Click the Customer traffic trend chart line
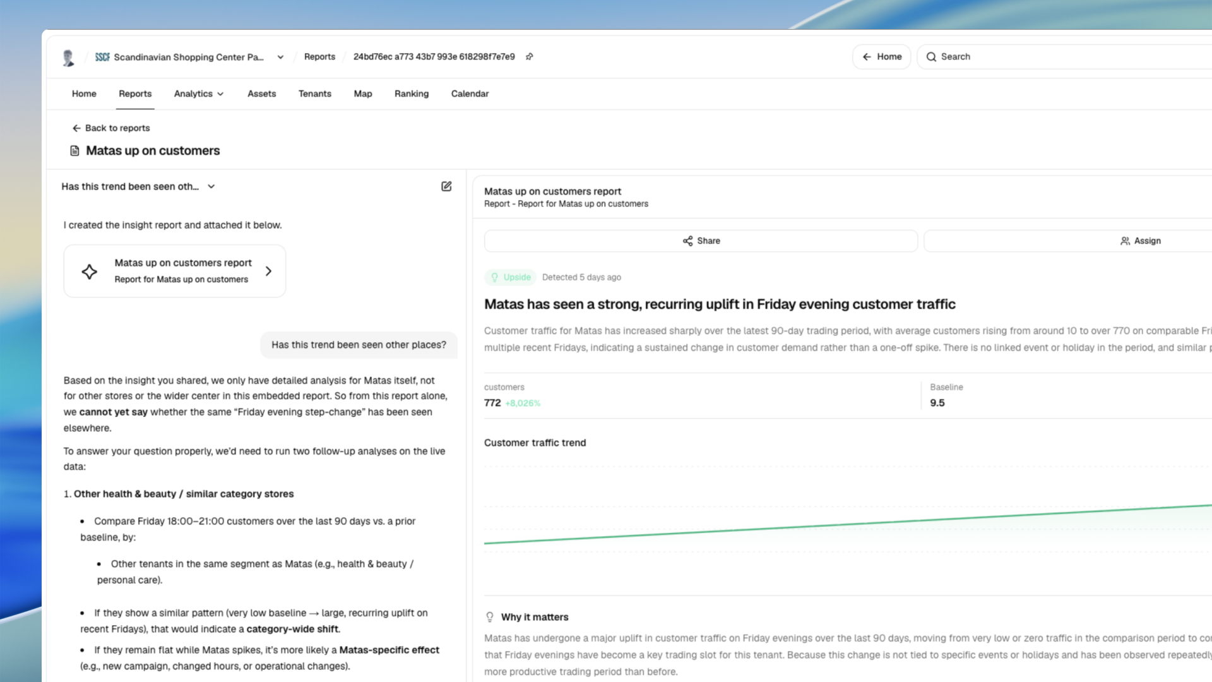The width and height of the screenshot is (1212, 682). [848, 524]
